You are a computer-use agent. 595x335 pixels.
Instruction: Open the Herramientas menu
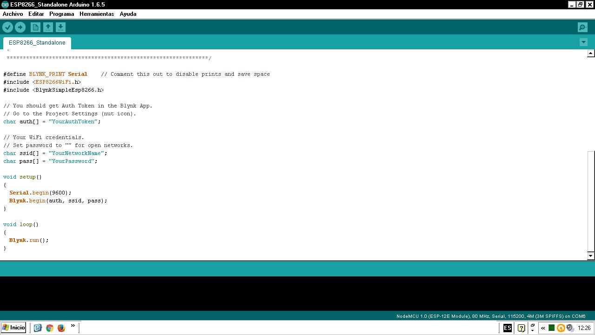[97, 14]
